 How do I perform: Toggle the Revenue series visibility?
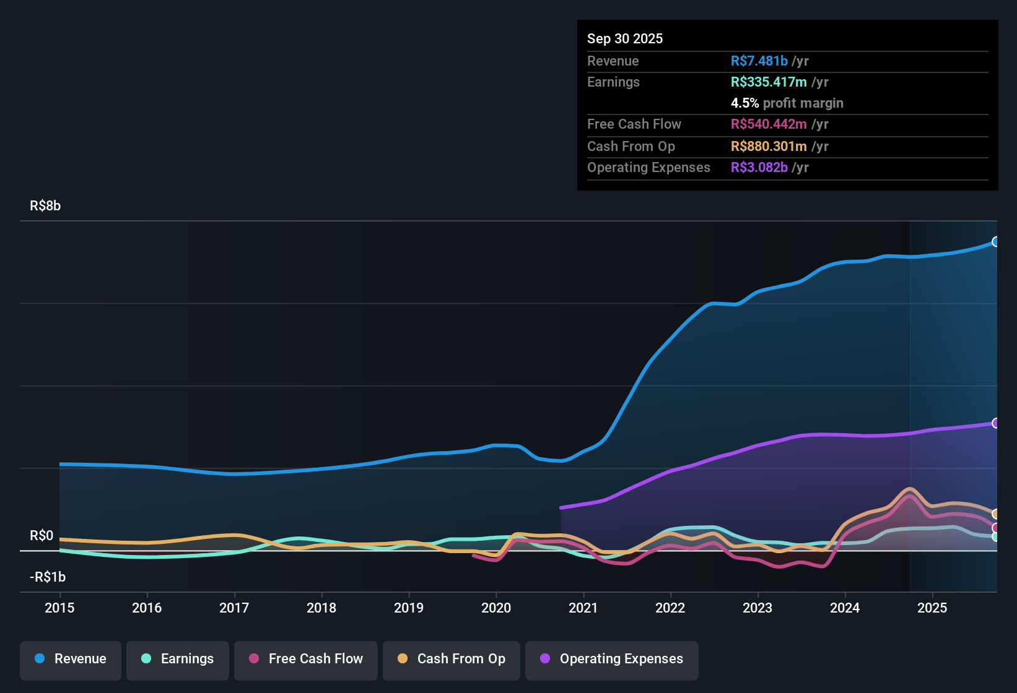tap(70, 659)
